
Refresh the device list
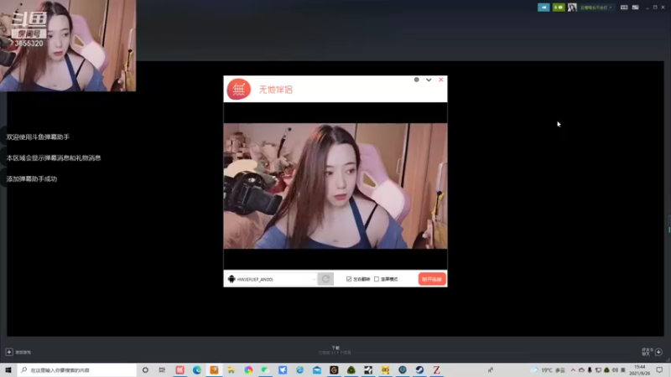coord(325,279)
